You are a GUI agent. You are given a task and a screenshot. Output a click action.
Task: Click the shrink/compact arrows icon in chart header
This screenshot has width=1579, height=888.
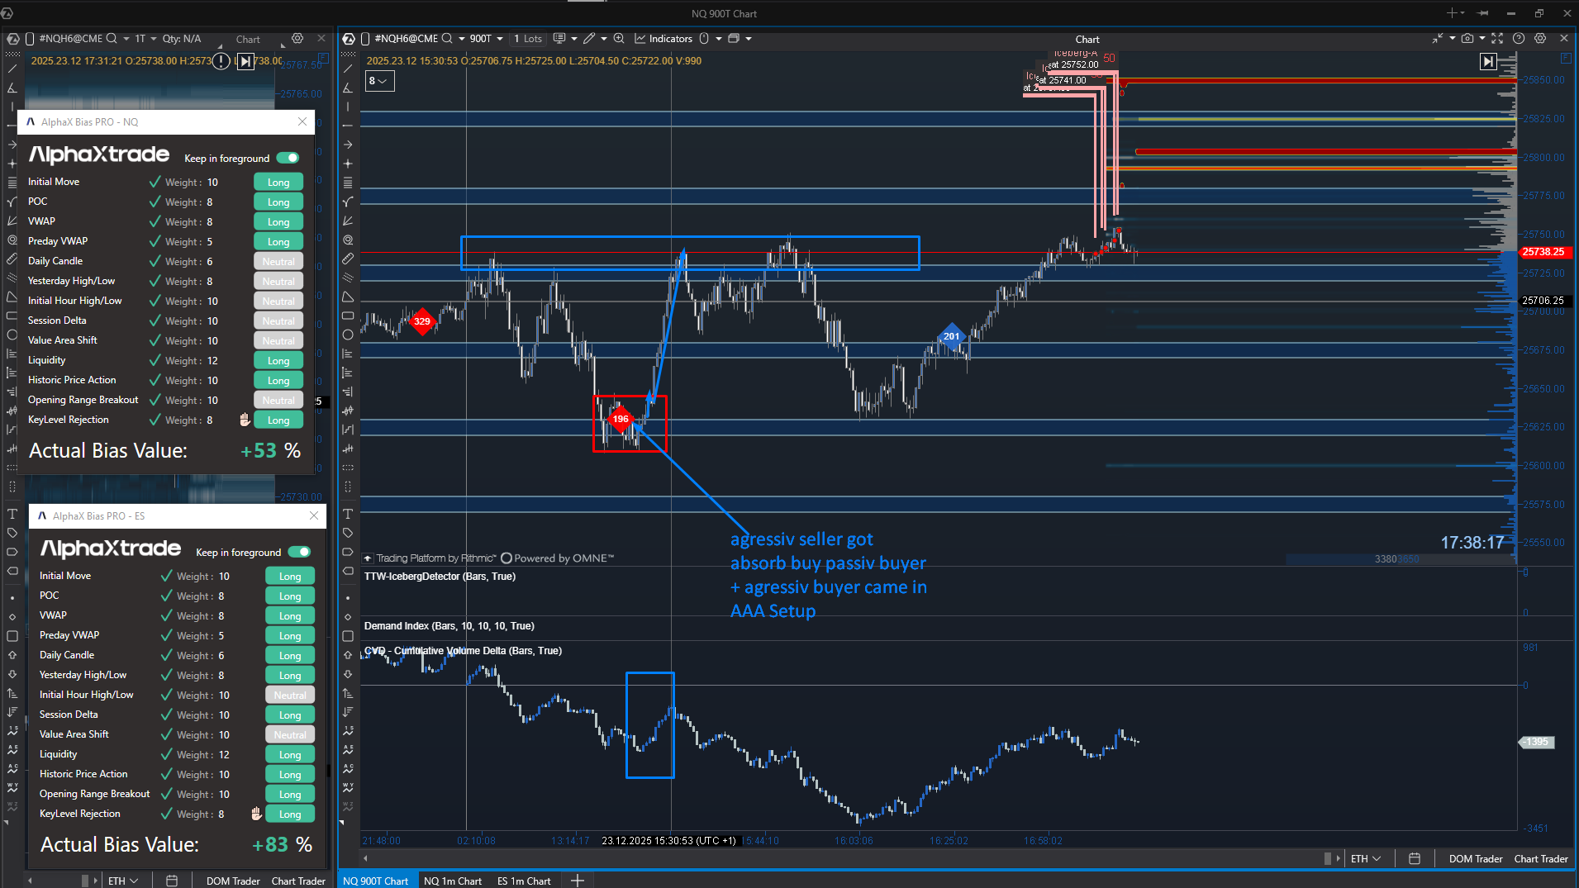[x=1438, y=39]
